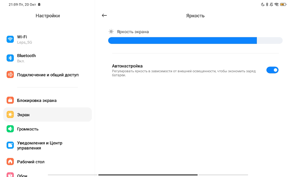Tap the notifications and Control Center icon
Image resolution: width=296 pixels, height=177 pixels.
[x=10, y=145]
